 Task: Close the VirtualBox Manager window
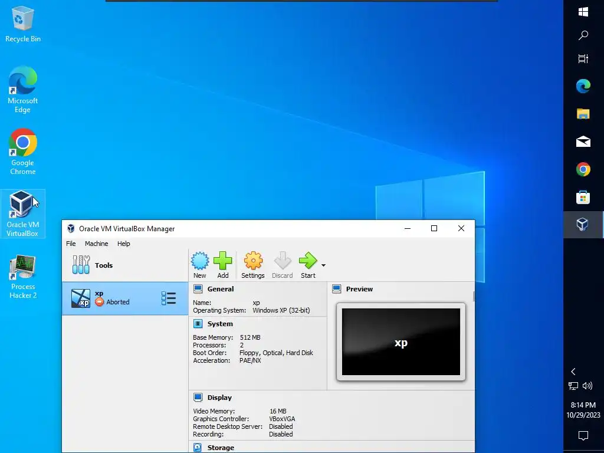461,228
